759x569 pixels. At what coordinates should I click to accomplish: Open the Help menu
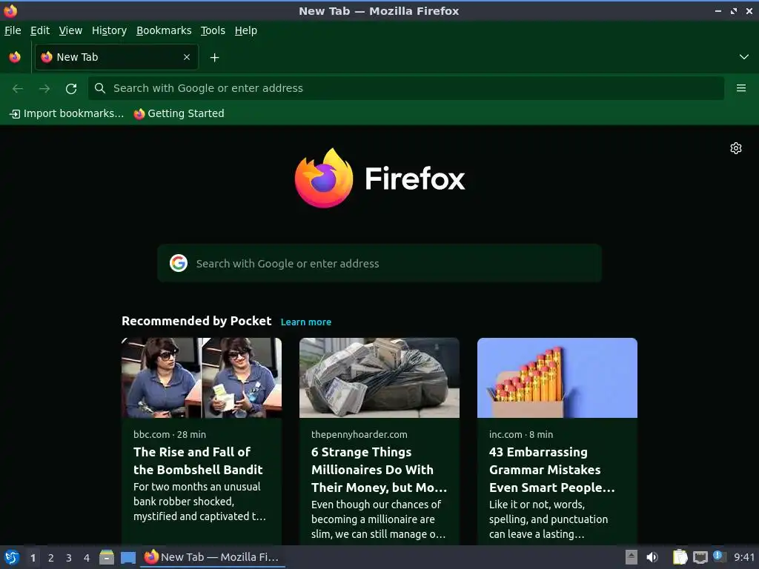click(x=246, y=30)
